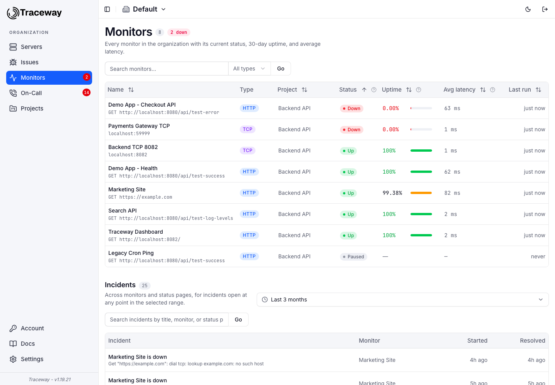
Task: Expand the All types filter dropdown
Action: pyautogui.click(x=249, y=69)
